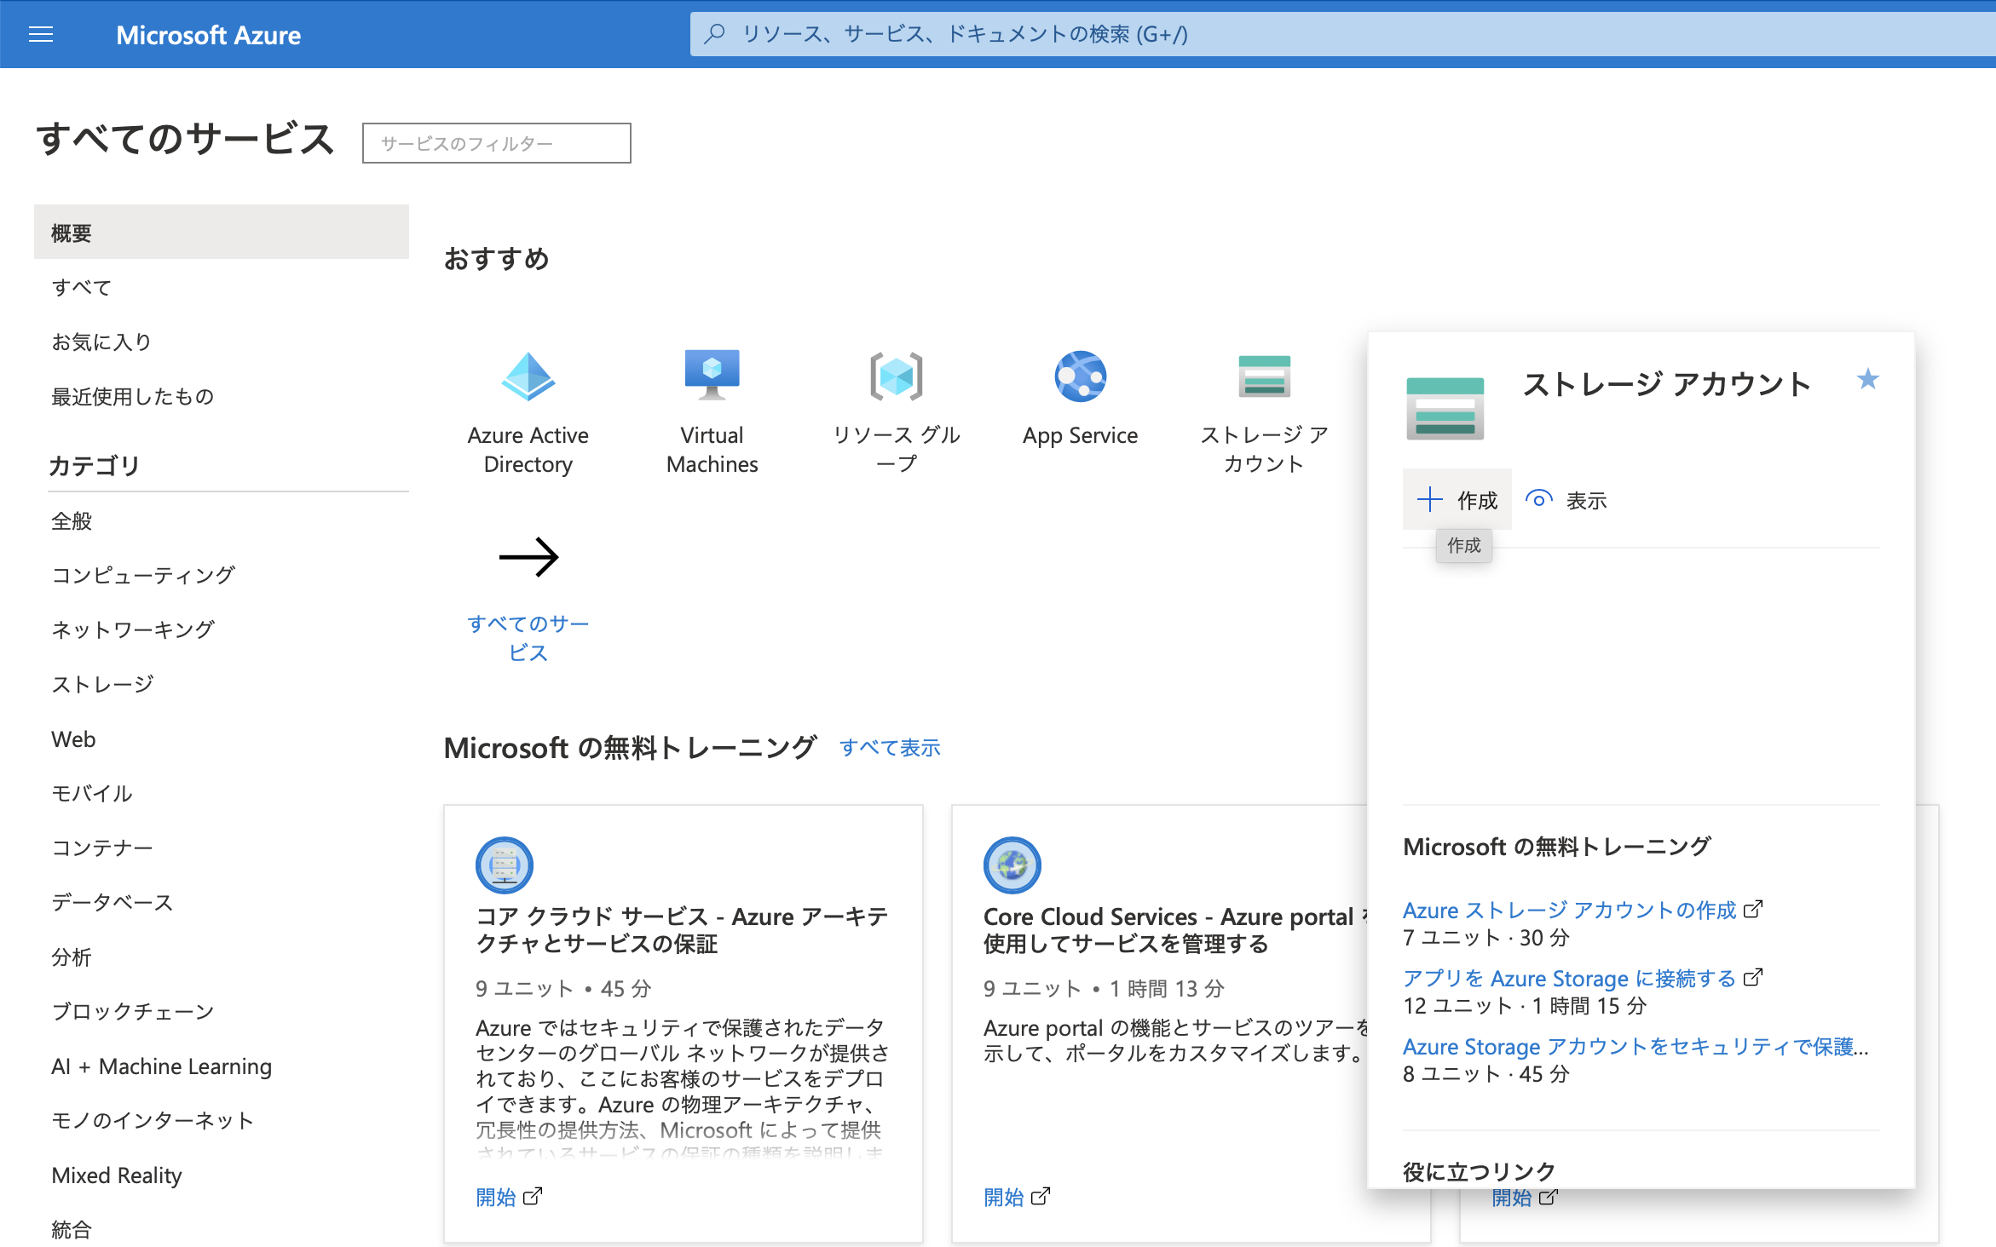Click inside the サービスのフィルター field
Screen dimensions: 1996x1247
click(x=497, y=142)
